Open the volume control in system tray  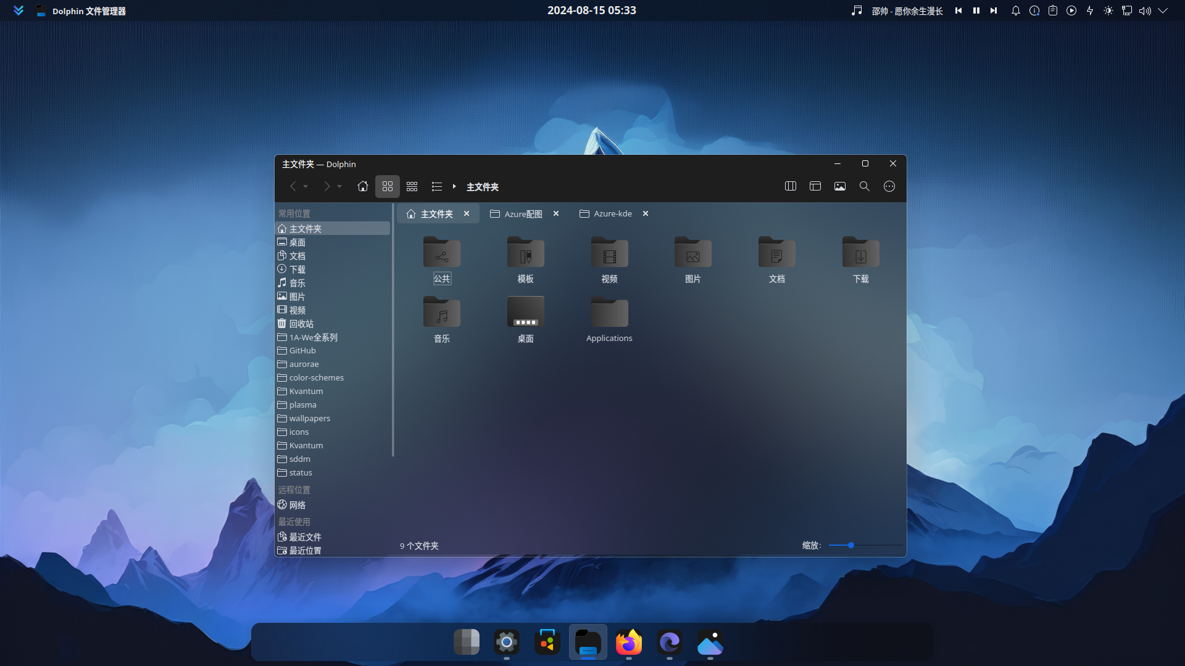1145,10
